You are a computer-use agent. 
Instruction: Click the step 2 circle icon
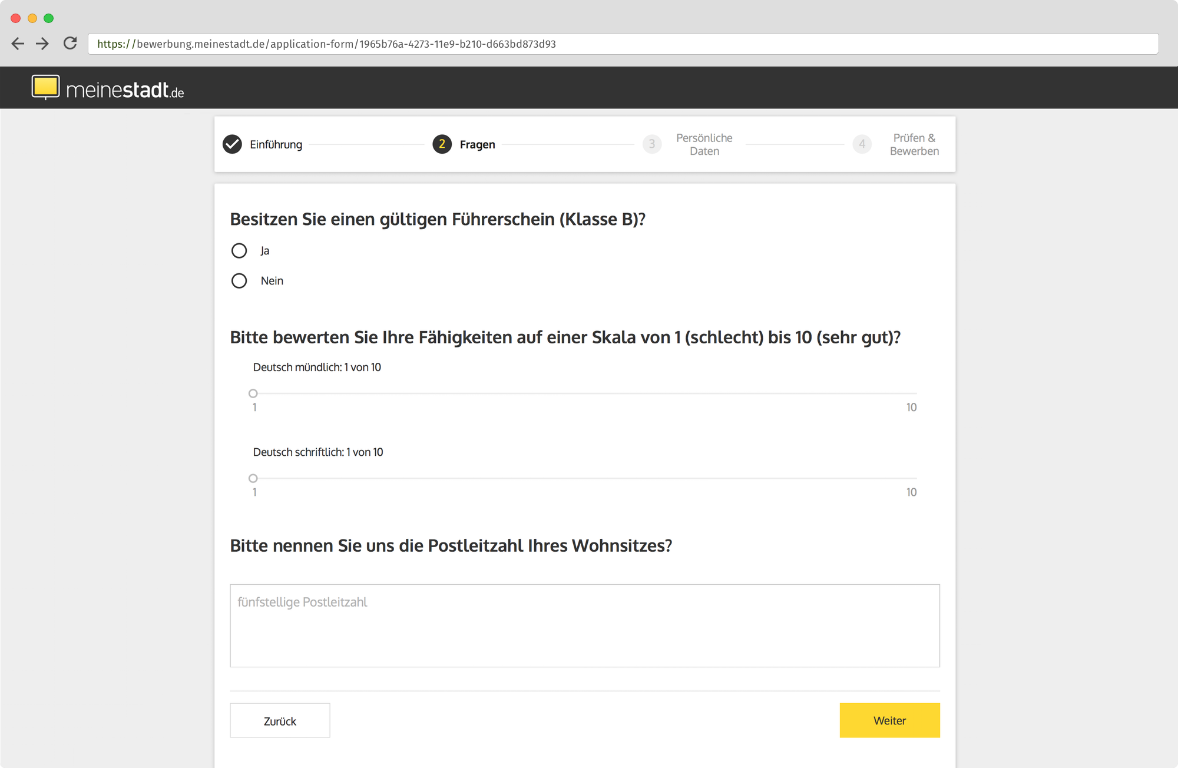click(442, 144)
